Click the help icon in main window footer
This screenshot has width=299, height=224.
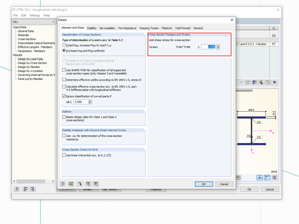pos(17,189)
